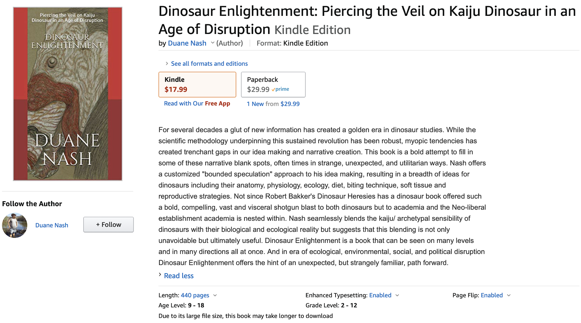This screenshot has width=581, height=323.
Task: Expand the Page Flip chevron
Action: click(509, 295)
